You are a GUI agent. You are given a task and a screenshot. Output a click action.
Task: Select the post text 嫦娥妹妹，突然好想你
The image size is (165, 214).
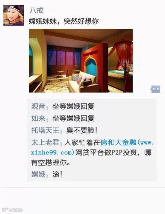[64, 21]
